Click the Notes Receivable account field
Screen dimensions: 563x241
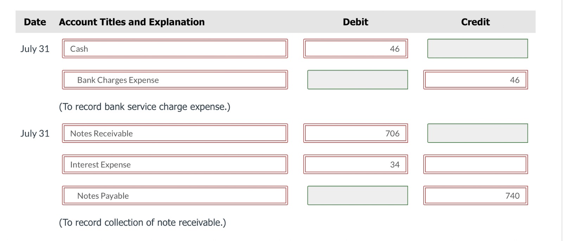point(175,133)
